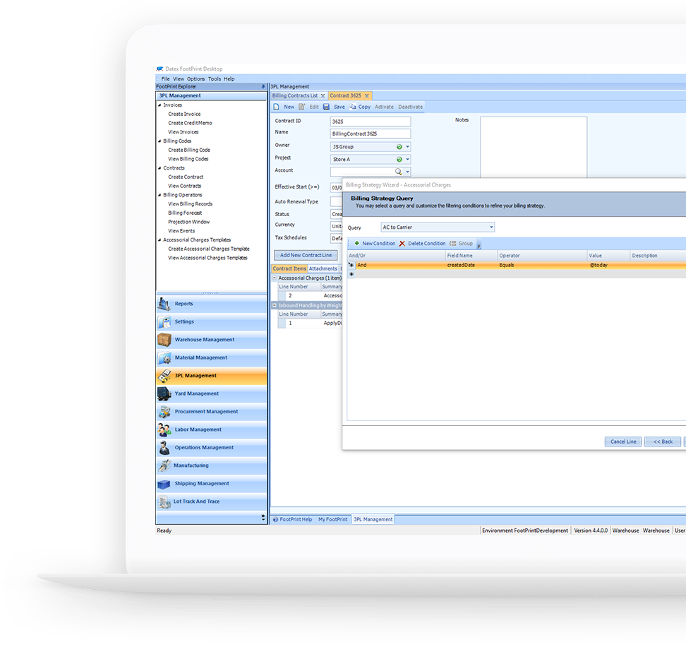Open the File menu
The image size is (686, 645).
click(x=165, y=79)
